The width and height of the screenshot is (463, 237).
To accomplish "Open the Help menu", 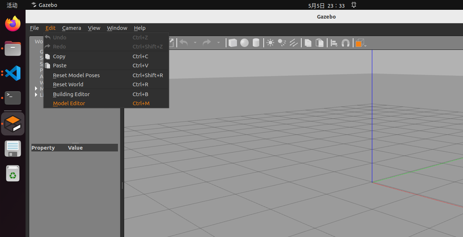I will click(139, 28).
